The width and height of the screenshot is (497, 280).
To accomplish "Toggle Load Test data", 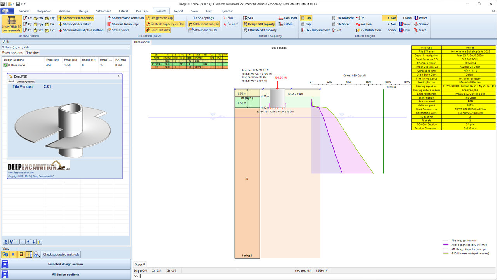I will [x=158, y=30].
